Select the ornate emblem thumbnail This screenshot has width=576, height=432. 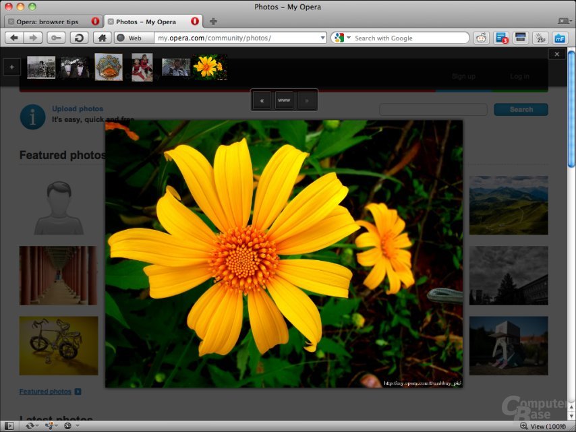109,67
